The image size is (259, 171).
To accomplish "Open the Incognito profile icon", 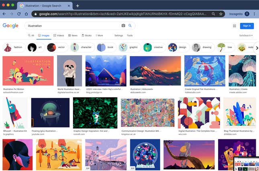I will click(x=247, y=14).
